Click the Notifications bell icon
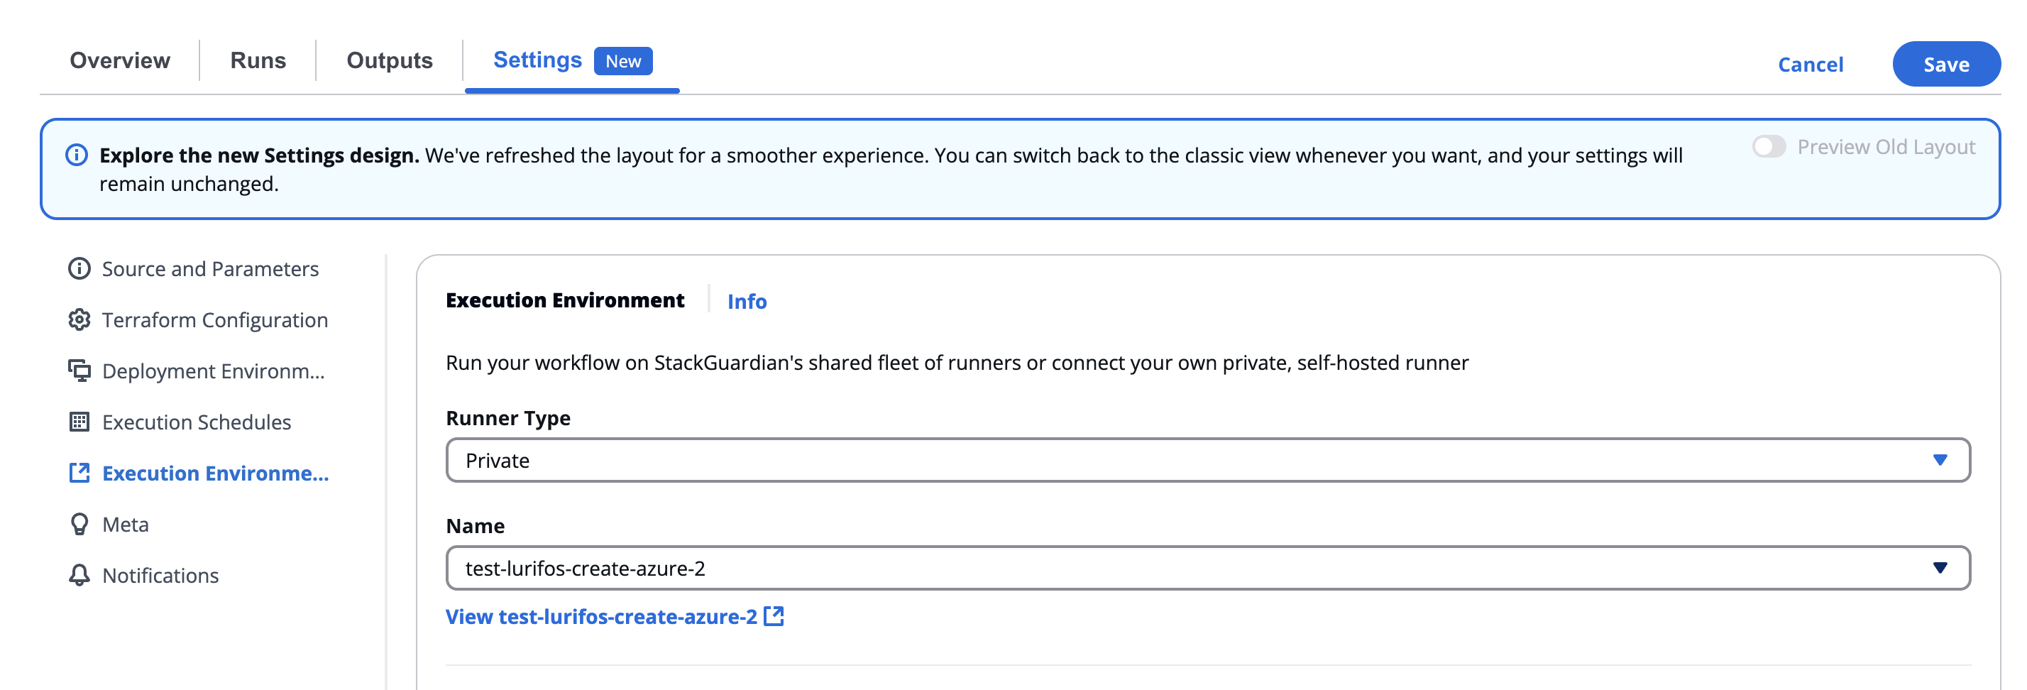Viewport: 2027px width, 690px height. 79,575
